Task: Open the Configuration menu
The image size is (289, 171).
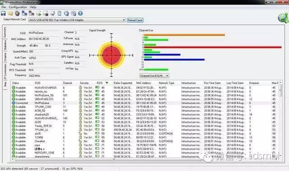Action: tap(18, 7)
